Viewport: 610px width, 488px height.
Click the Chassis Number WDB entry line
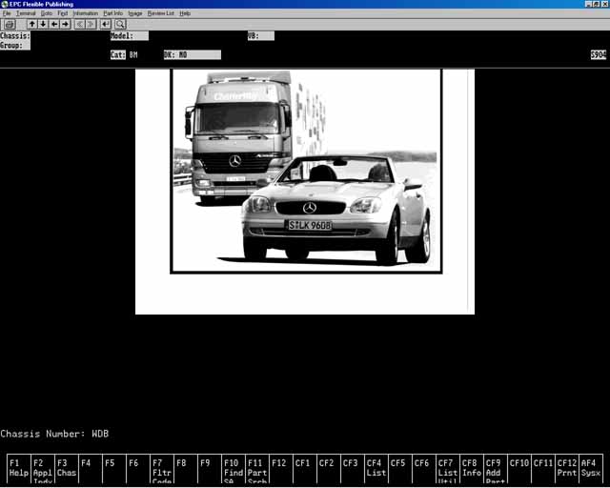[54, 434]
